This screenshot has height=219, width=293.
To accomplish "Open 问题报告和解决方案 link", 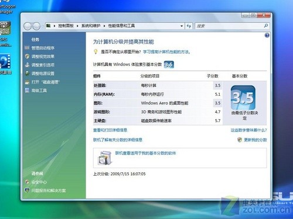I will (49, 190).
